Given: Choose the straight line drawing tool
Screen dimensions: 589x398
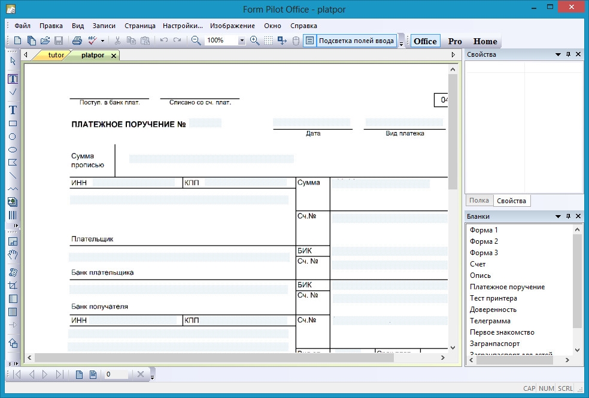Looking at the screenshot, I should [x=13, y=176].
